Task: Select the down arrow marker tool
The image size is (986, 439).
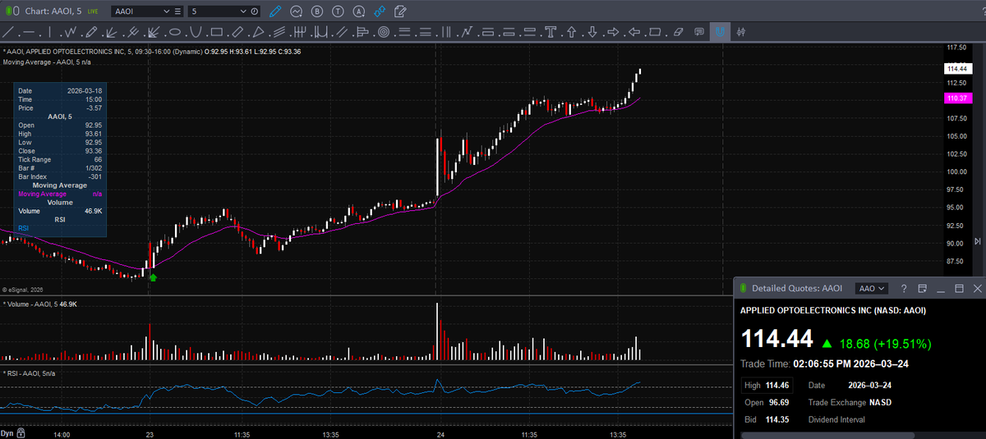Action: click(592, 33)
